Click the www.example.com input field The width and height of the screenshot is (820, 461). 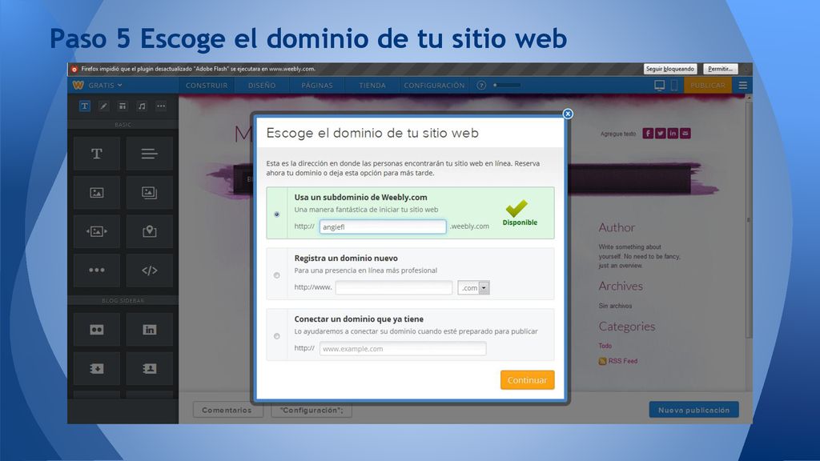click(x=403, y=349)
